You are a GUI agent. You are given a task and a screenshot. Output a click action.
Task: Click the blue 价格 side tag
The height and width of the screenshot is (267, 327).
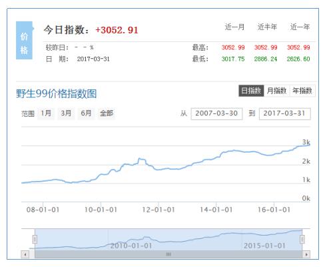[x=24, y=40]
